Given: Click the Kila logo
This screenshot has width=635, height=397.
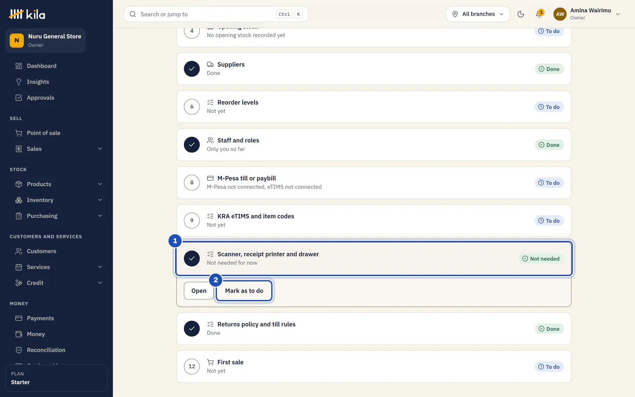Looking at the screenshot, I should (27, 14).
